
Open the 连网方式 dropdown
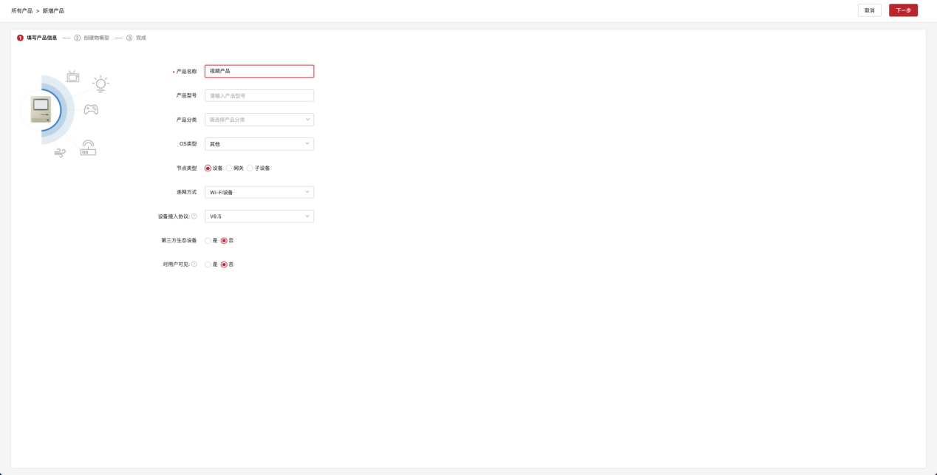(259, 192)
